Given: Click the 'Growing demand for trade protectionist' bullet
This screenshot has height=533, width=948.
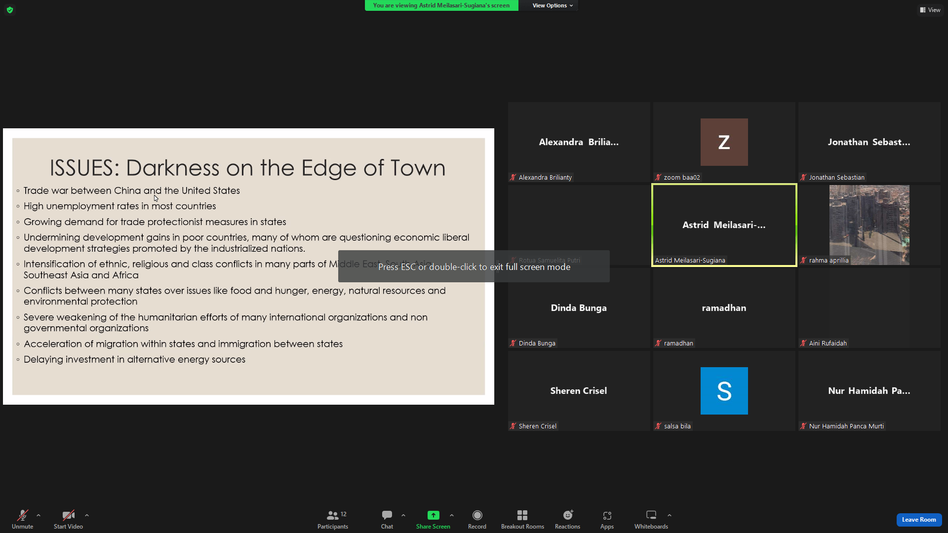Looking at the screenshot, I should point(155,222).
